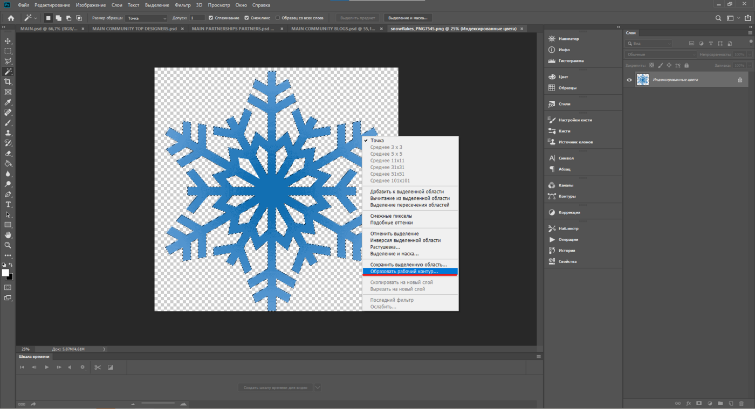Enable Образец со всех слоев checkbox
The image size is (755, 409).
(x=278, y=18)
